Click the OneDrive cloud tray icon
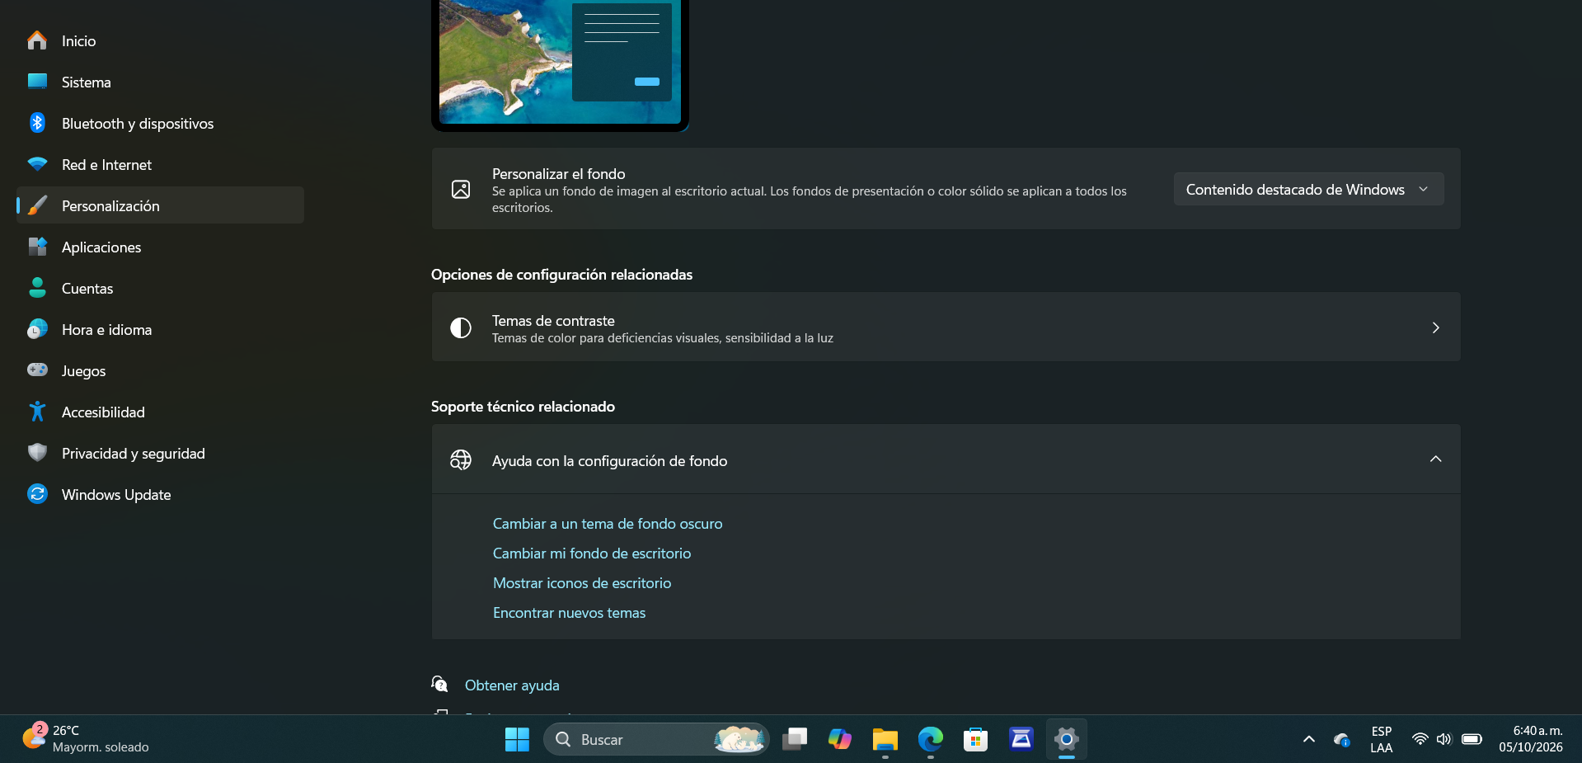1582x763 pixels. pyautogui.click(x=1342, y=739)
